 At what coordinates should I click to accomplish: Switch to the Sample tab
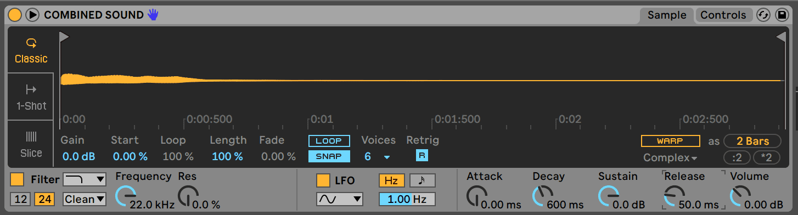coord(667,15)
